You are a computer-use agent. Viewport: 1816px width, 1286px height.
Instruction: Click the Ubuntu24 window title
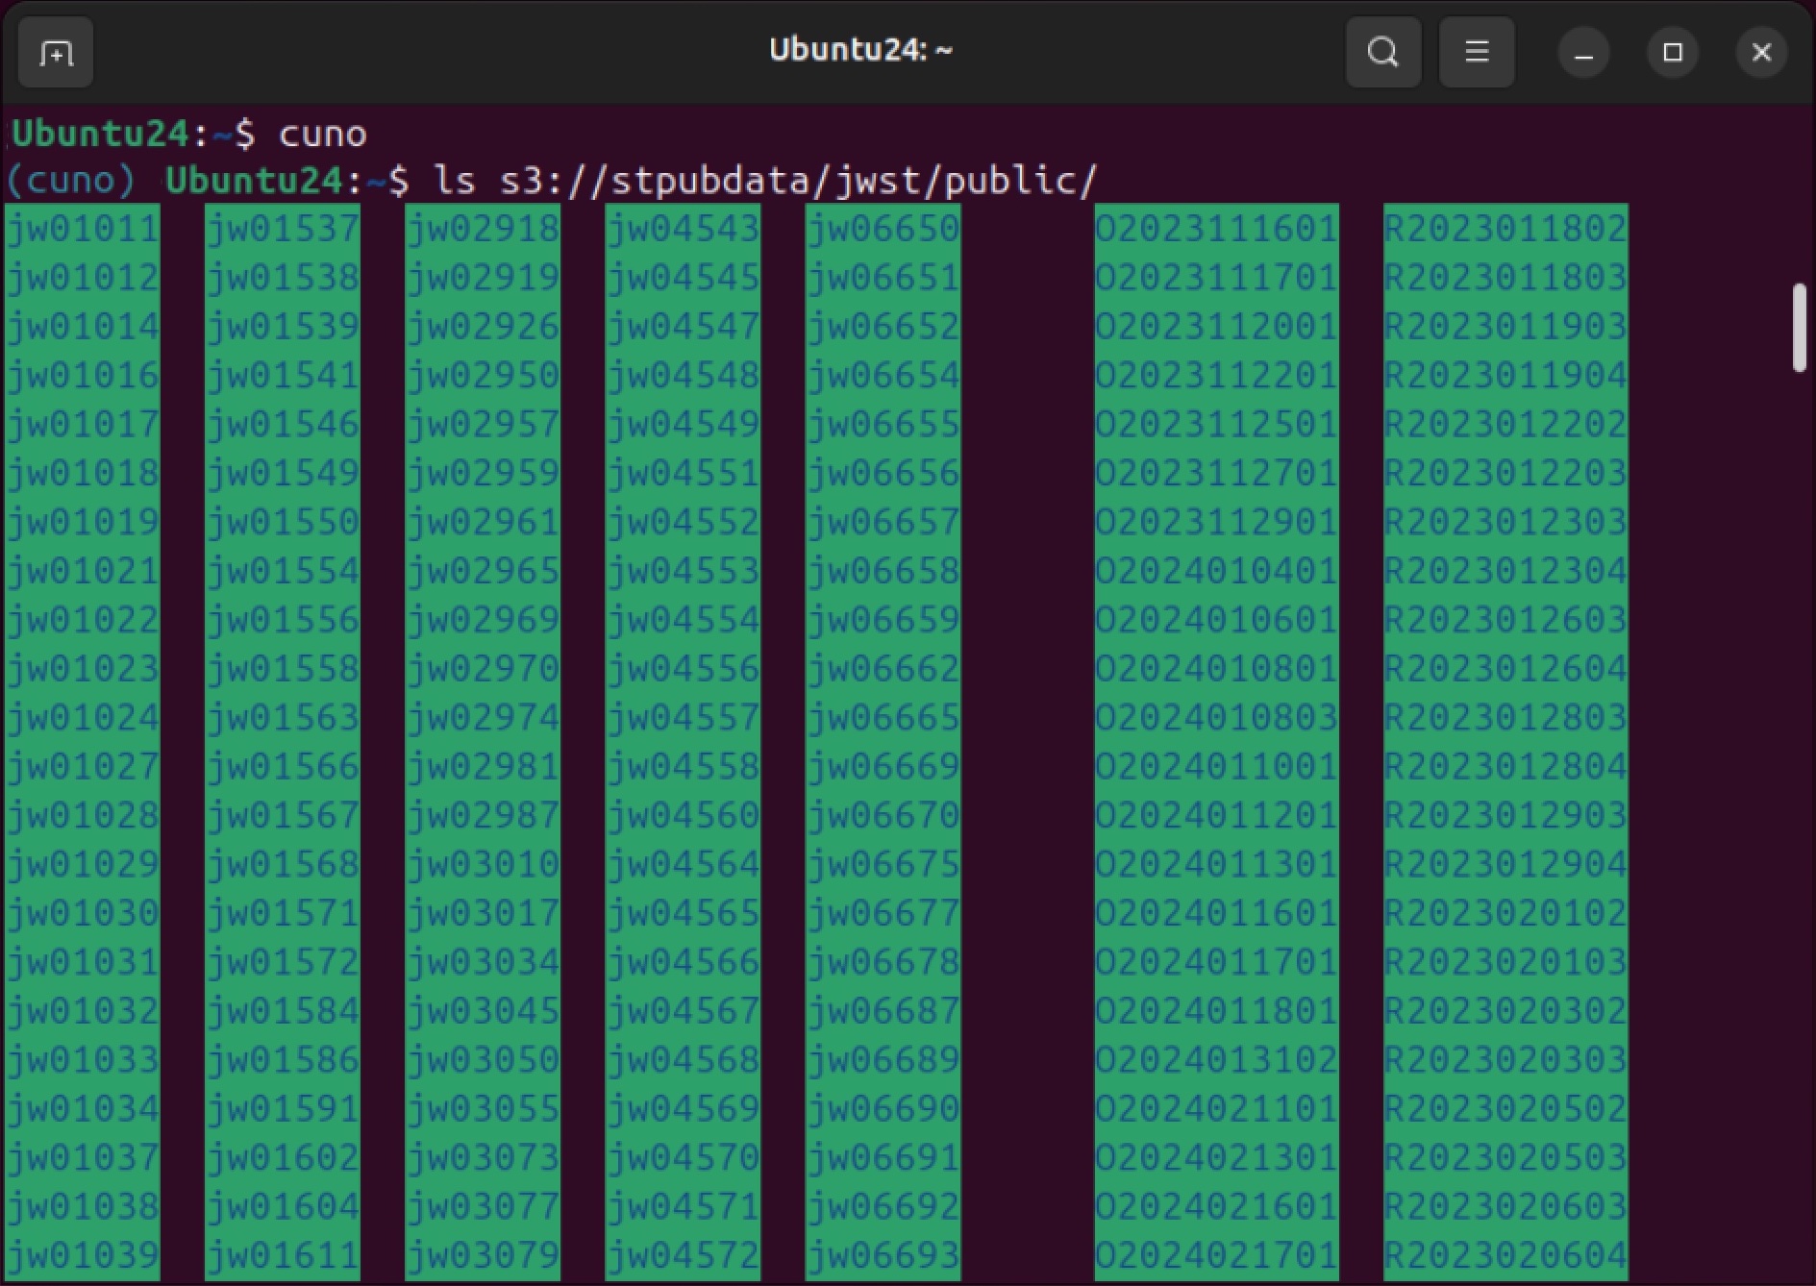[860, 50]
